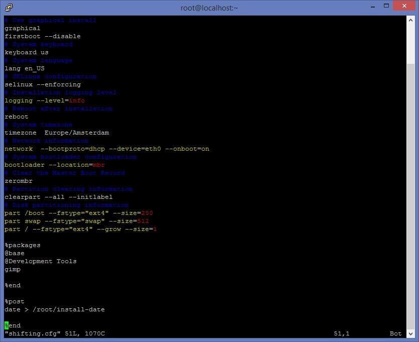The width and height of the screenshot is (419, 342).
Task: Click 'part swap' partition line start
Action: click(23, 221)
